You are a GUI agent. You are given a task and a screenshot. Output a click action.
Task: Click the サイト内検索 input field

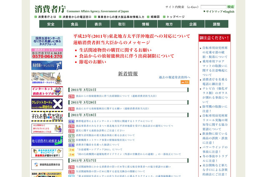point(213,7)
